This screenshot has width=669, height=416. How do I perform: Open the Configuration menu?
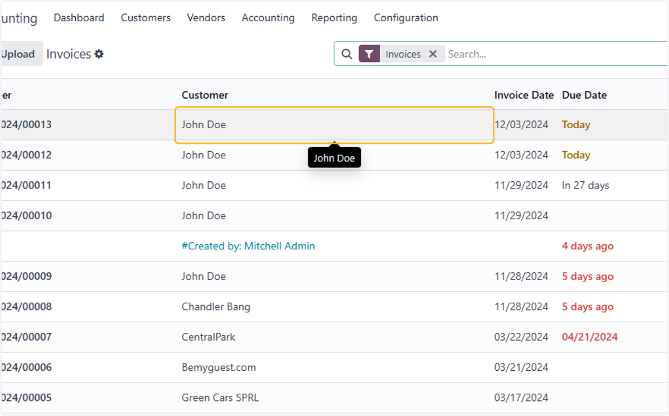(x=406, y=18)
